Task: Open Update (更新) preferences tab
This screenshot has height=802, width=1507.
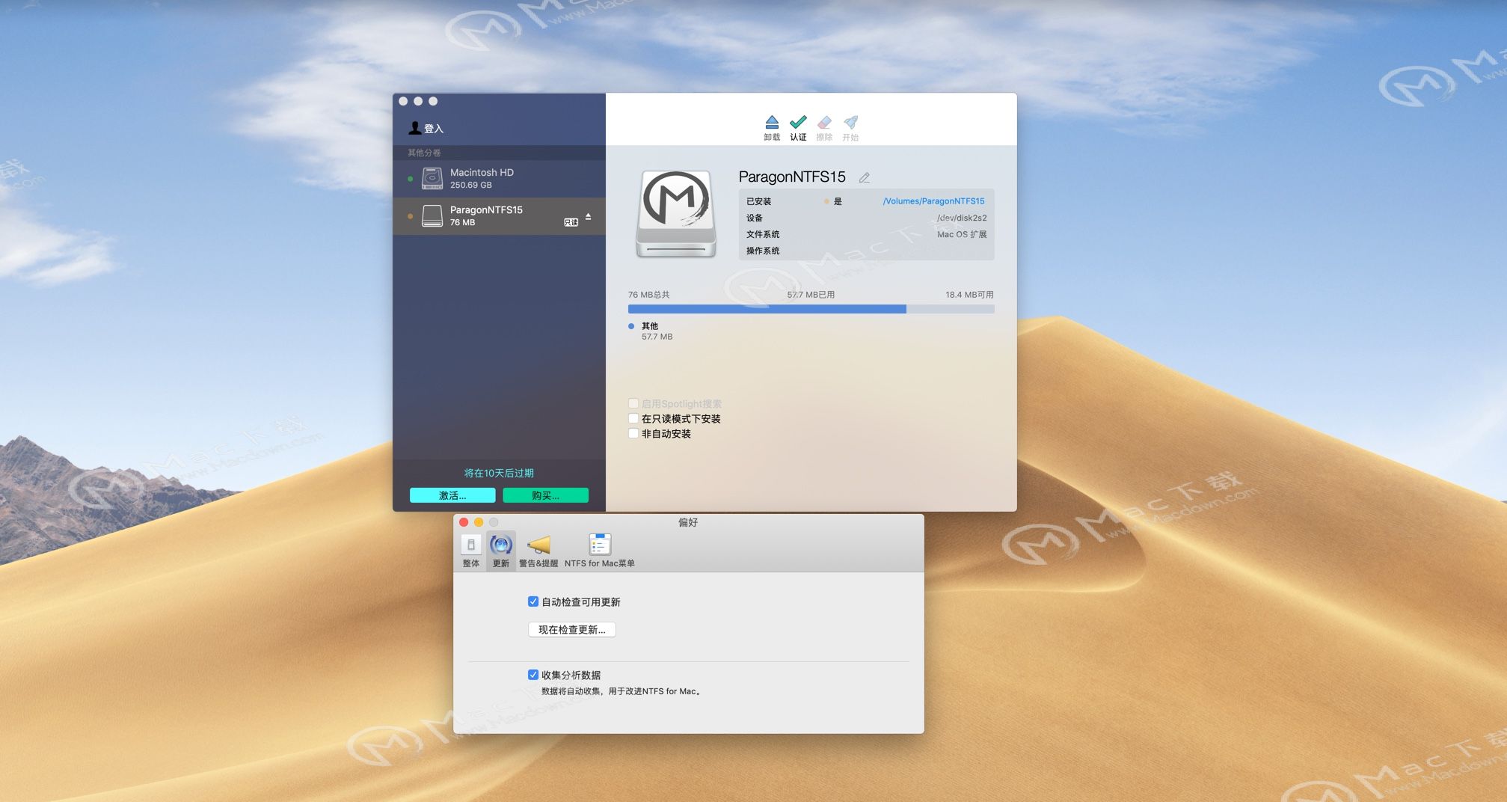Action: 501,551
